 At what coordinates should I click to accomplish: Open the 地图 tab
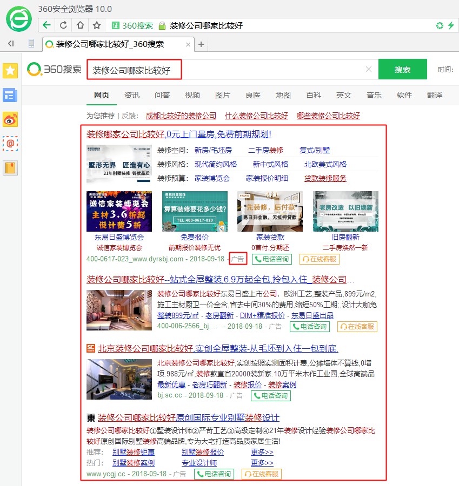tap(283, 95)
